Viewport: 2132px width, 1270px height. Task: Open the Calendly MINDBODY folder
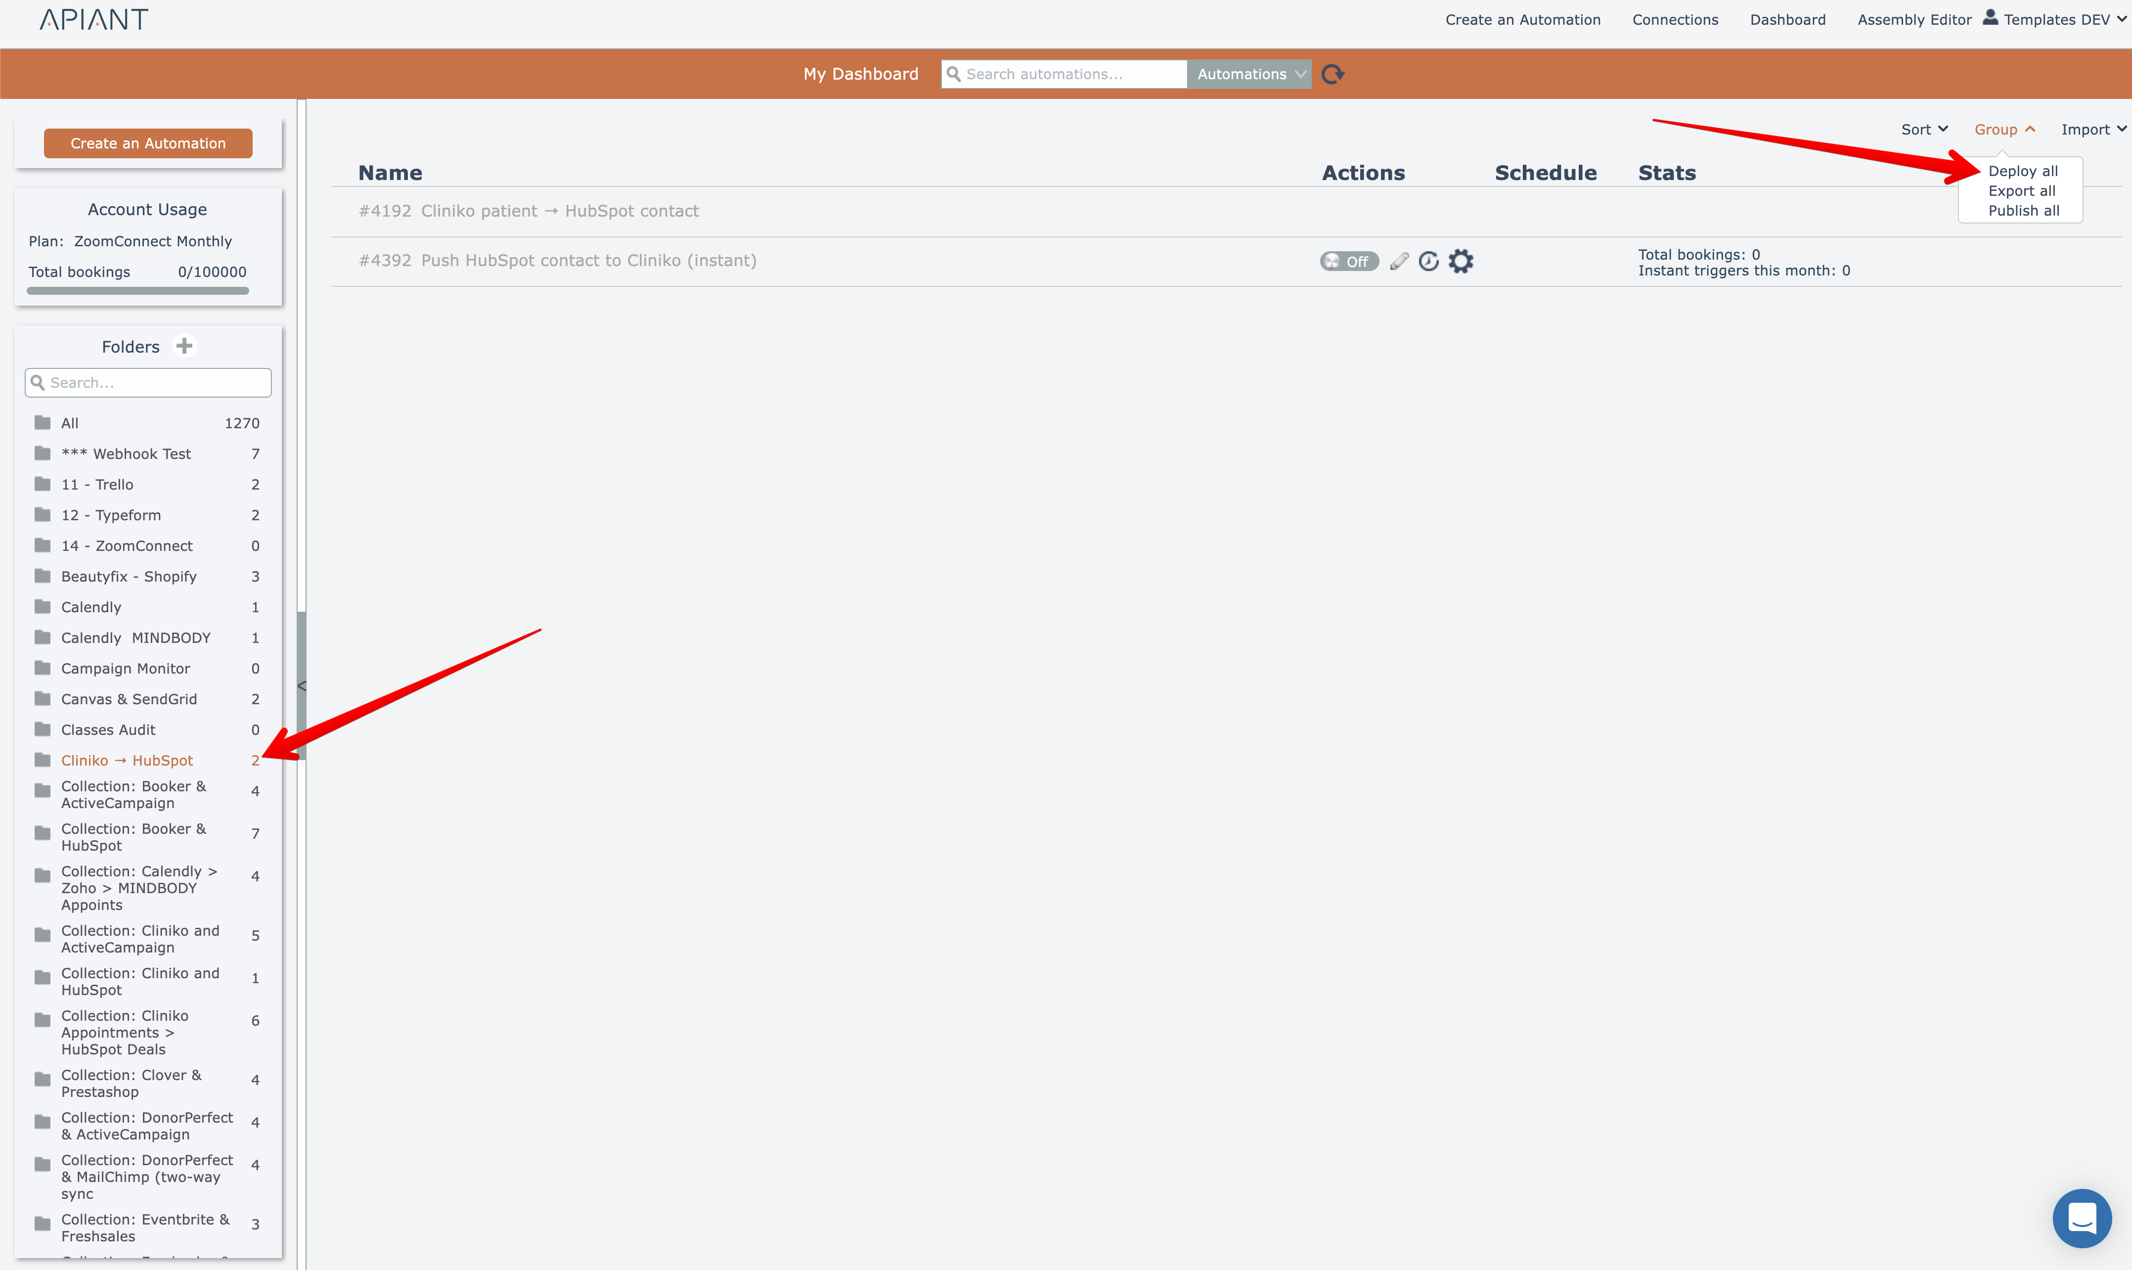pos(135,637)
